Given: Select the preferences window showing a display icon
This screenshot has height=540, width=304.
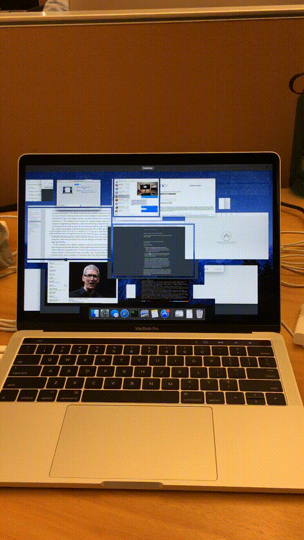Looking at the screenshot, I should pos(79,193).
